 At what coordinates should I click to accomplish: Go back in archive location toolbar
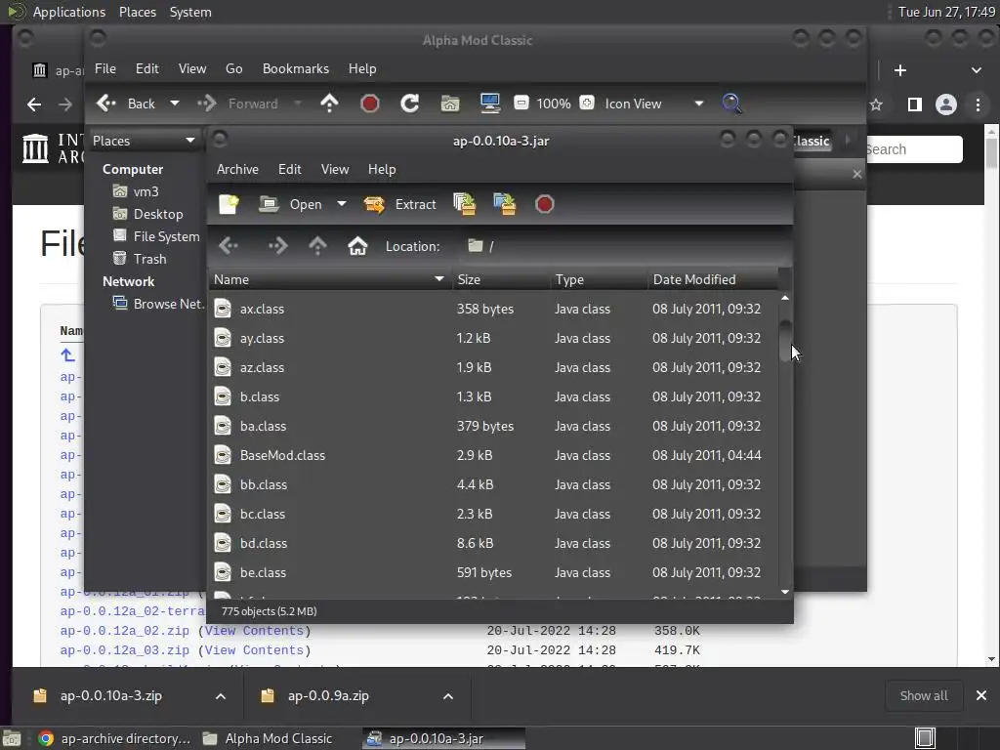pyautogui.click(x=229, y=246)
